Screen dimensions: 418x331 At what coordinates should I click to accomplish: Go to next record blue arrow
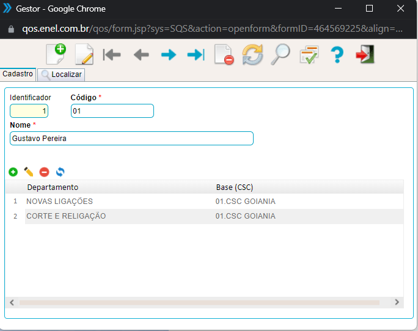169,55
